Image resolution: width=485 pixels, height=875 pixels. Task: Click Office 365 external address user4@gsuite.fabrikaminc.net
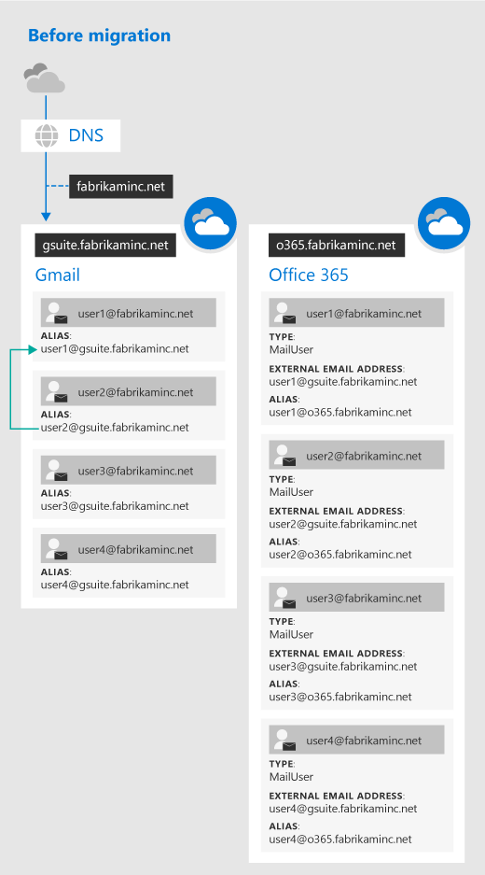click(x=343, y=809)
